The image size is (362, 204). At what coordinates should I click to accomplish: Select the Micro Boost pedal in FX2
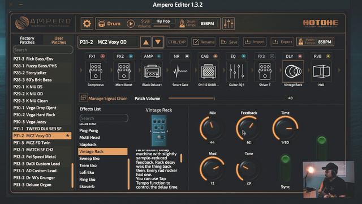(124, 71)
